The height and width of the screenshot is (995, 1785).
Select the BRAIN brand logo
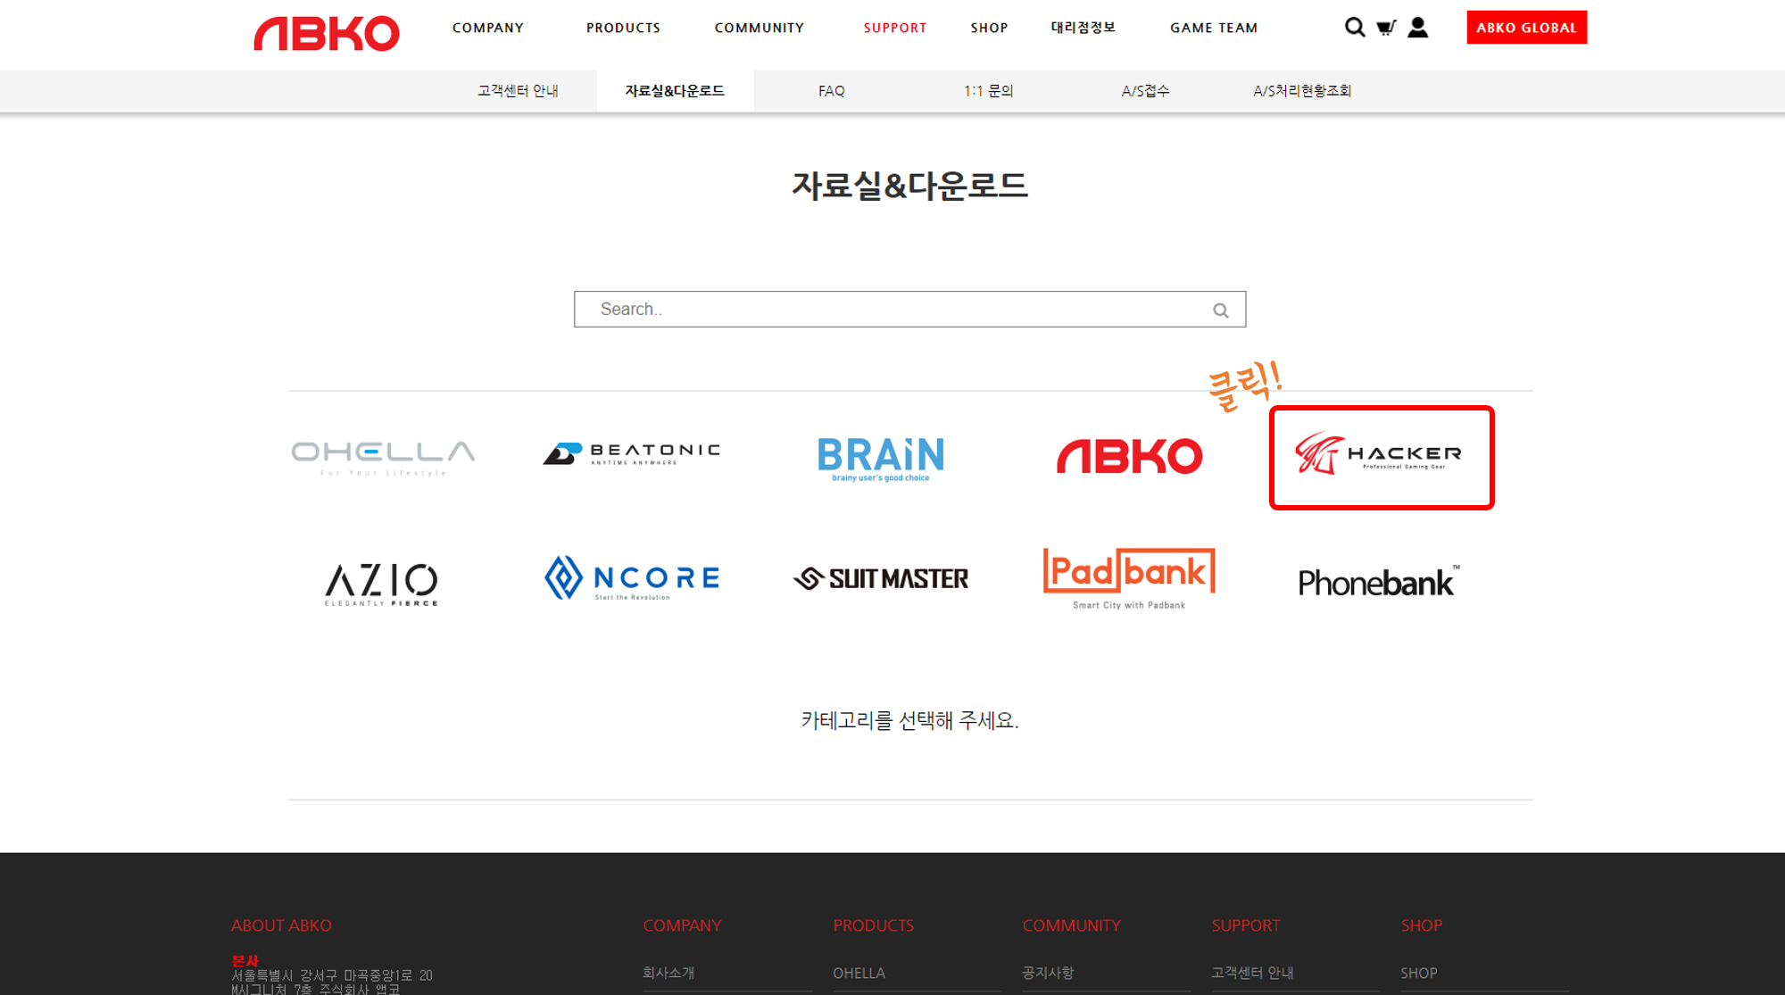881,459
